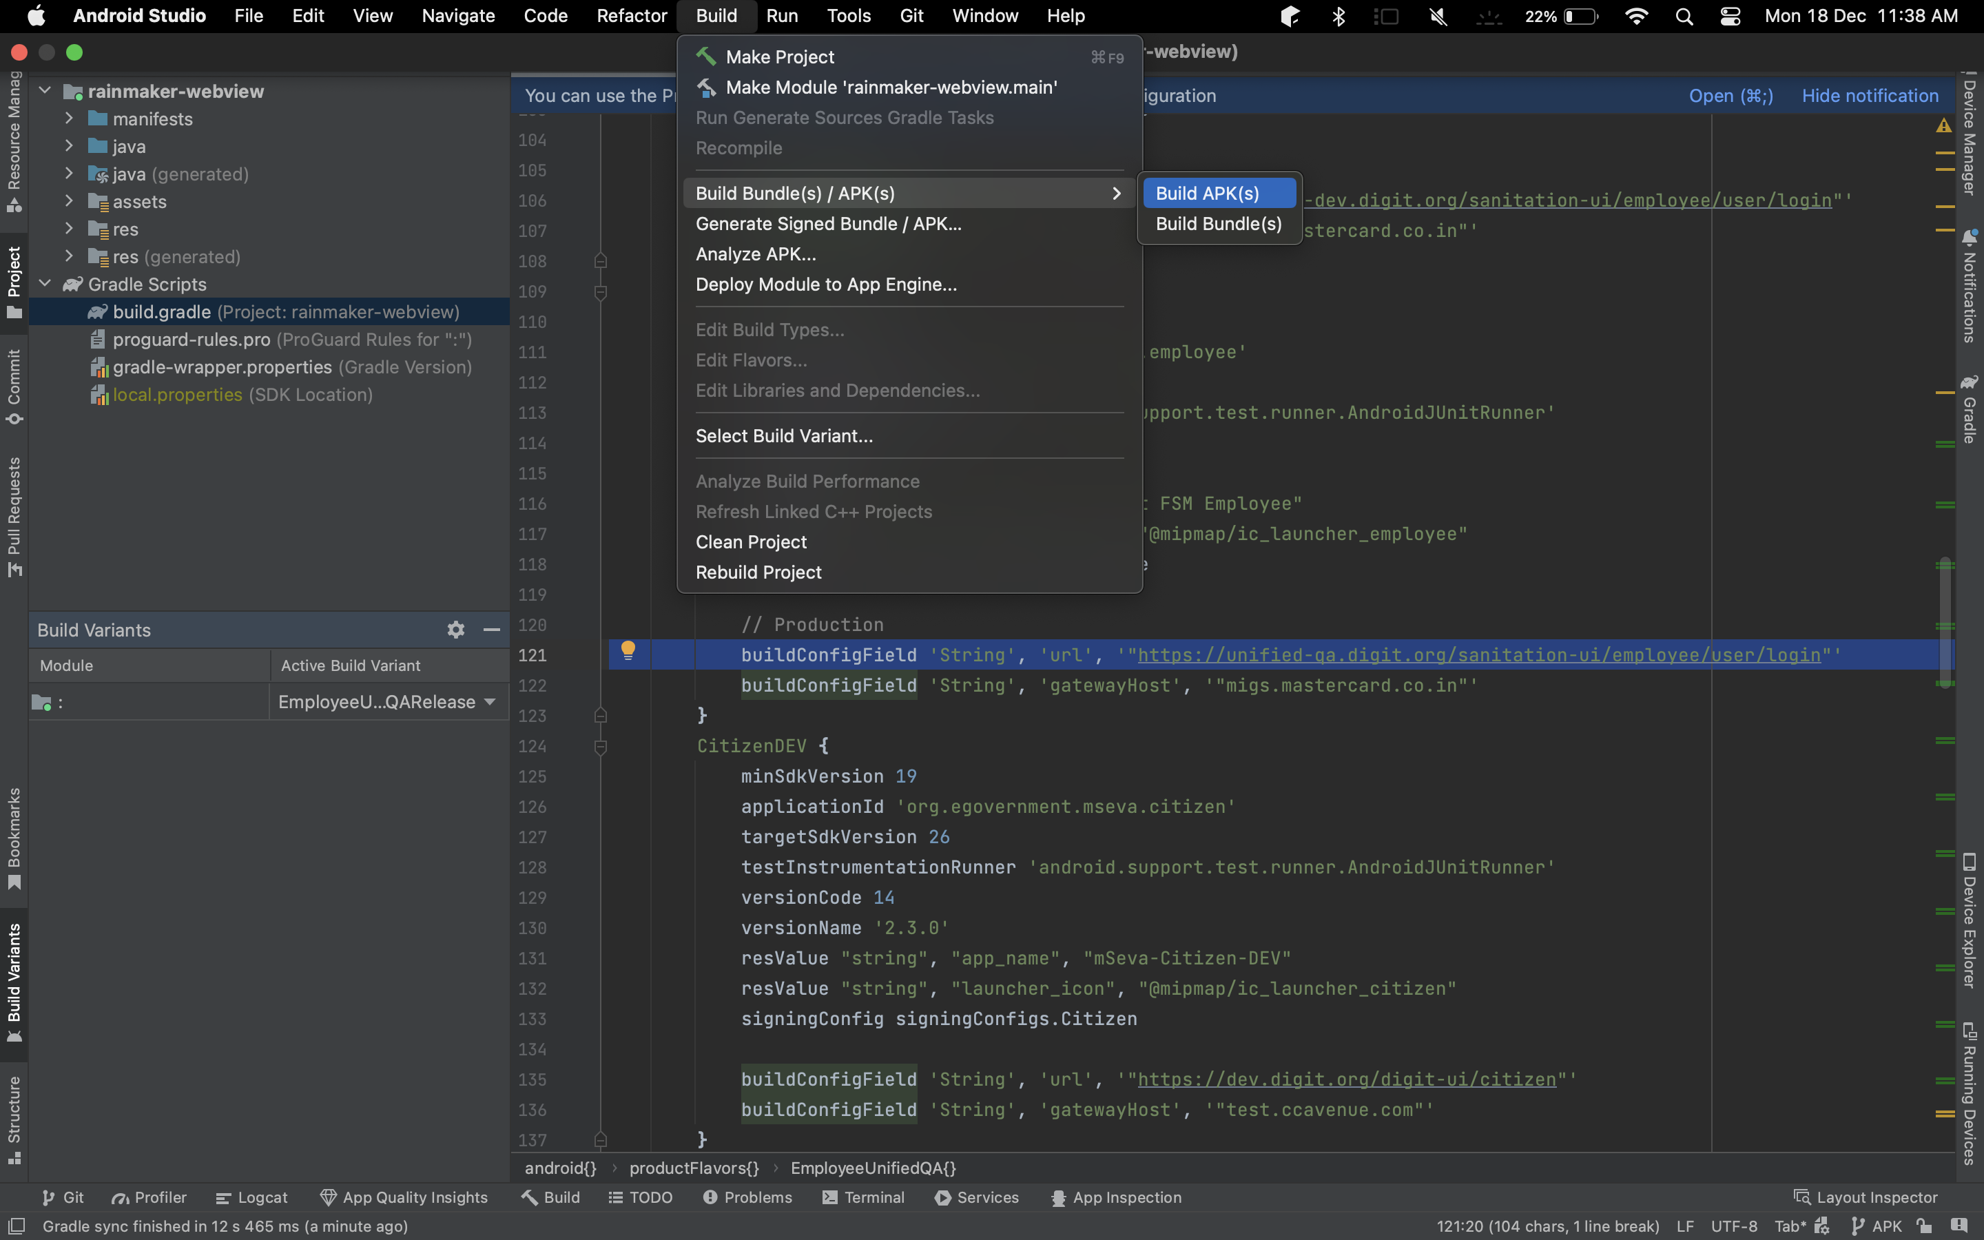Open the Profiler tool window
Screen dimensions: 1984x1240
pos(149,1197)
